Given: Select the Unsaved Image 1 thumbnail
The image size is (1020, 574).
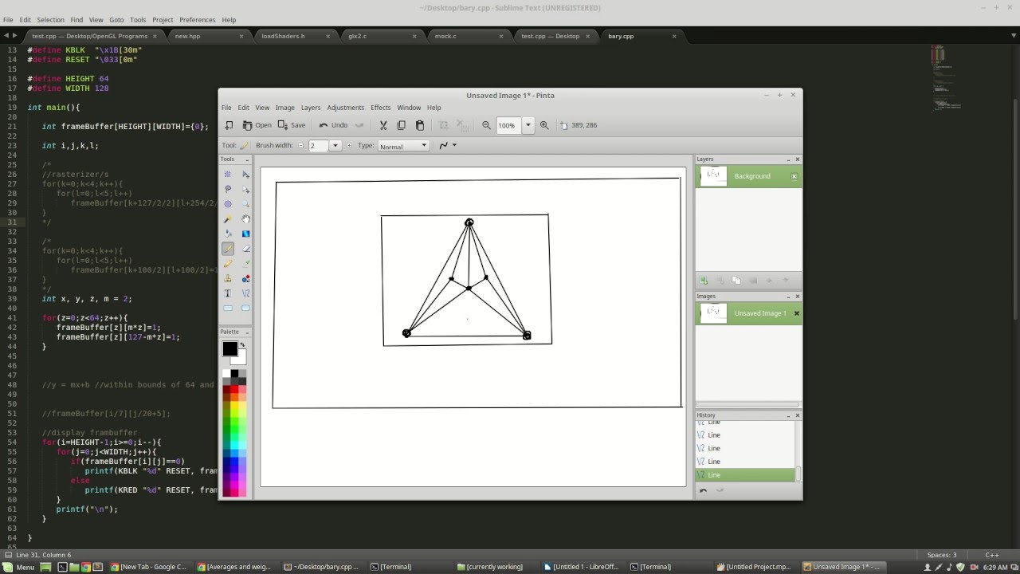Looking at the screenshot, I should (713, 313).
